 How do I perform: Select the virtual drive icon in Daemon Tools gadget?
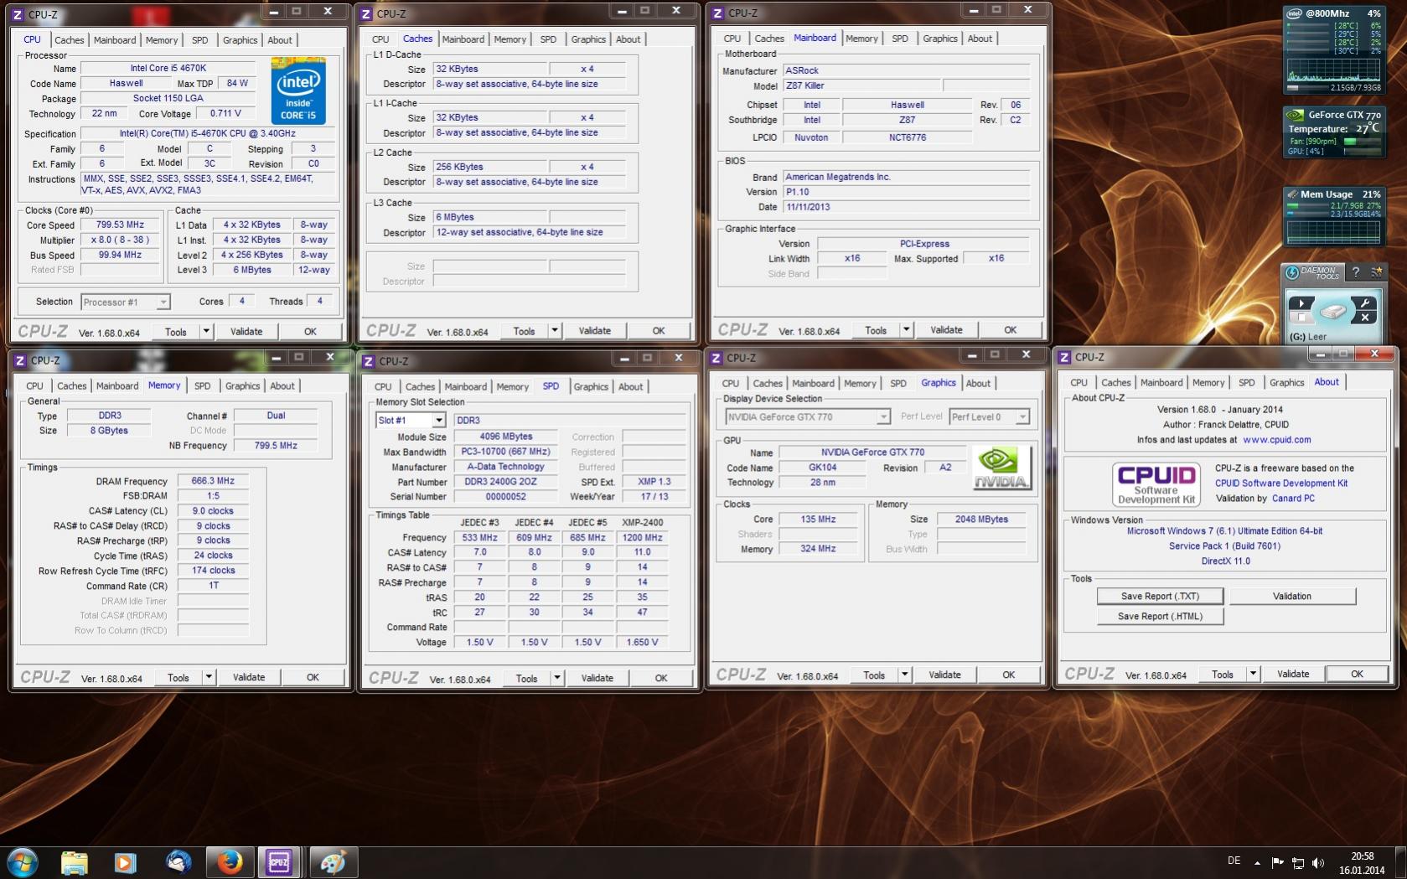click(1332, 312)
